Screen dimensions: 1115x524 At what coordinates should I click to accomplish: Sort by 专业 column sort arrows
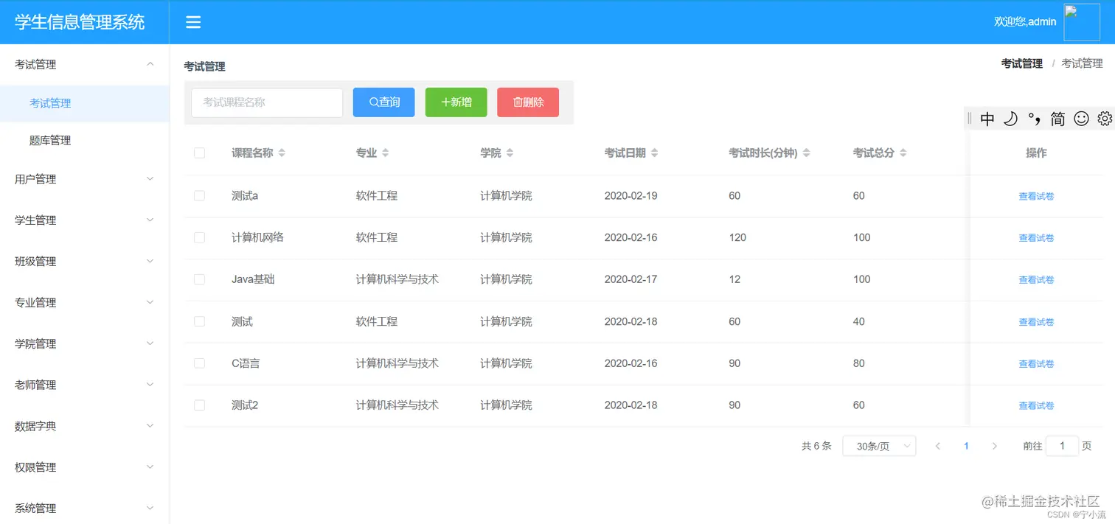click(386, 153)
